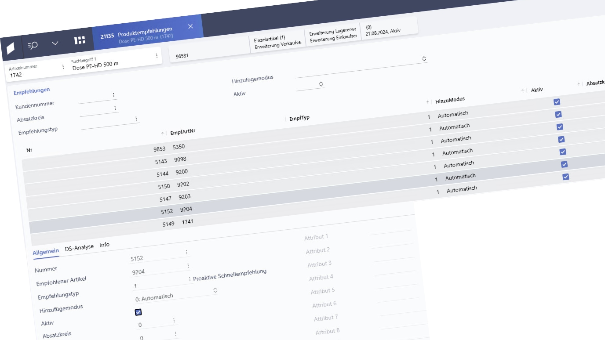Screen dimensions: 605x340
Task: Toggle Aktiv checkbox for row 9202
Action: click(561, 139)
